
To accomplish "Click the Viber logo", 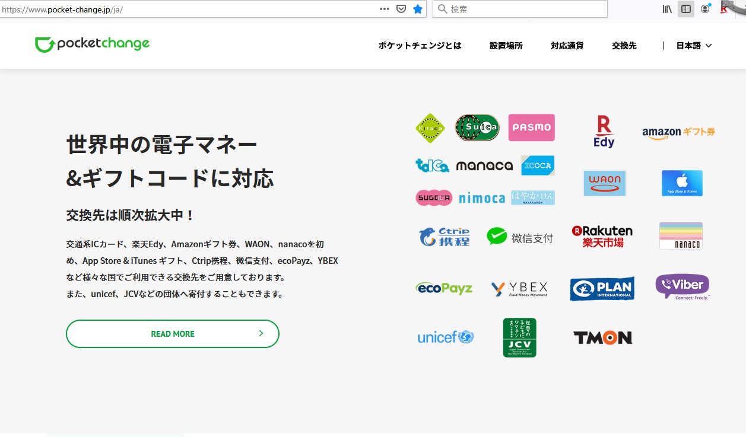I will click(x=682, y=286).
